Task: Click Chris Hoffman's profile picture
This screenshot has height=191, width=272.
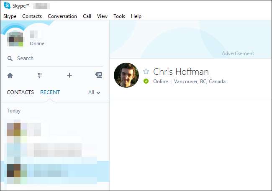Action: (x=126, y=76)
